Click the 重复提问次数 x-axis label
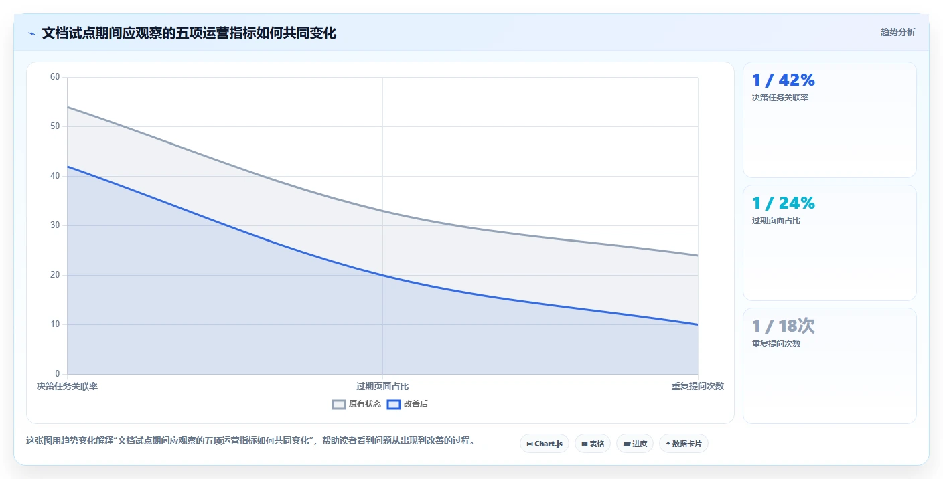Screen dimensions: 943x479 698,387
